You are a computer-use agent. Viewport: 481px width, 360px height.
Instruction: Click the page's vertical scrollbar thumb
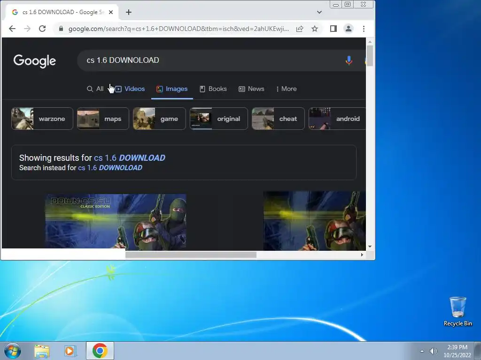coord(370,56)
